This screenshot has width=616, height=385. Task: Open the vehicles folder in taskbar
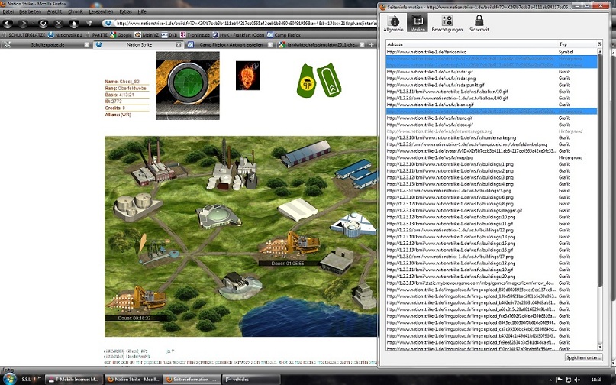tap(237, 379)
